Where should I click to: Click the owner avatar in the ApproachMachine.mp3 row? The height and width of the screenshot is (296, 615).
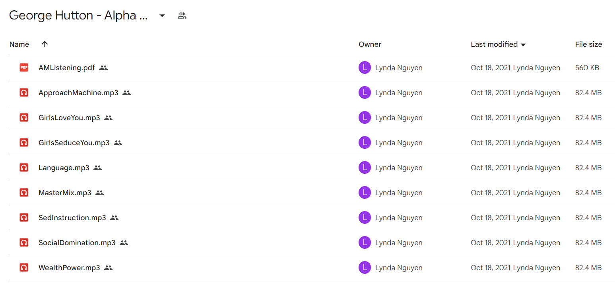365,93
